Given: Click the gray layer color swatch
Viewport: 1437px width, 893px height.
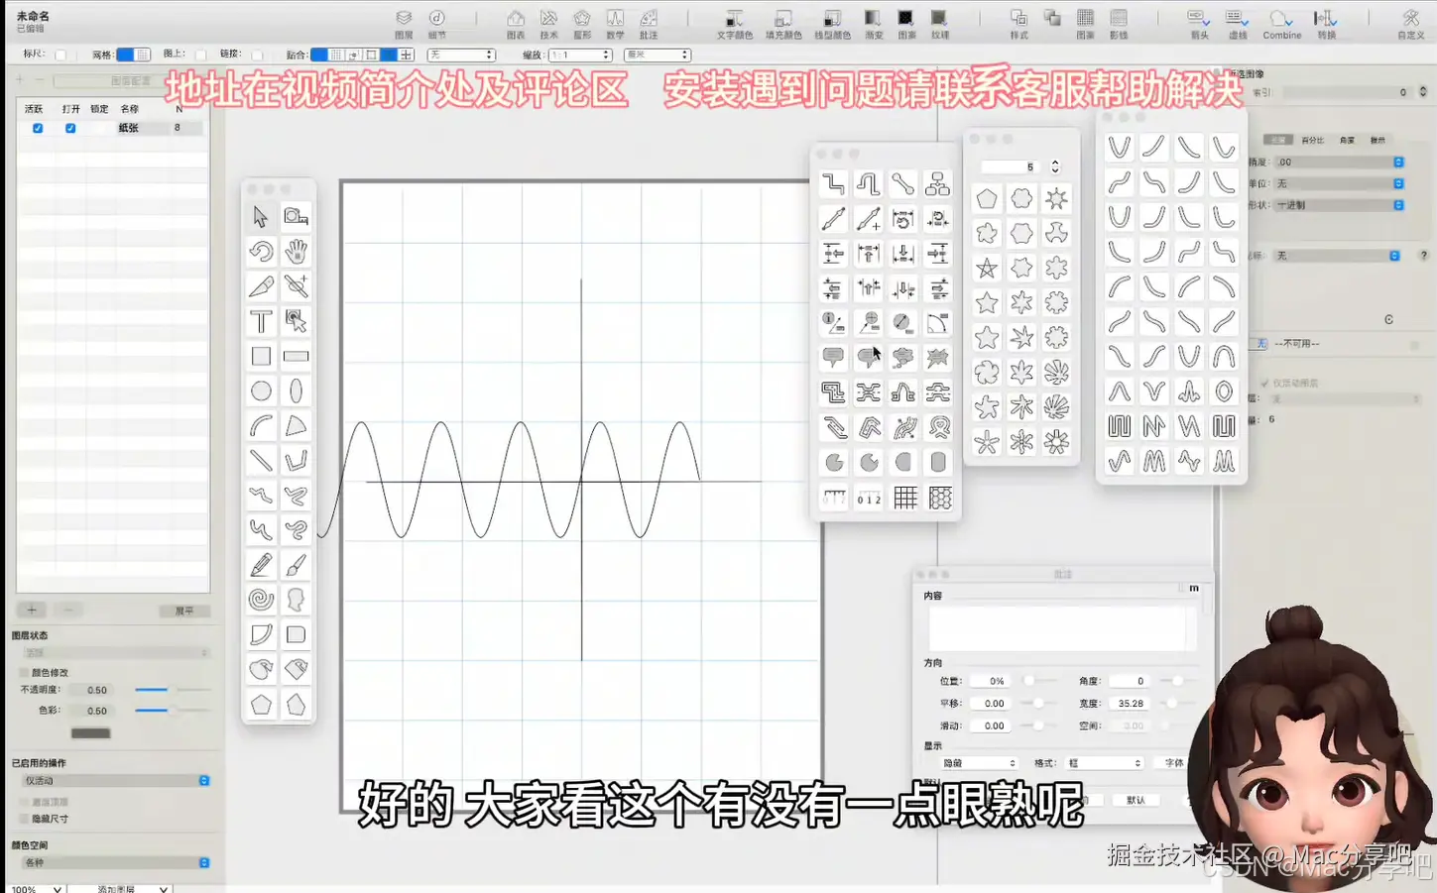Looking at the screenshot, I should 90,733.
